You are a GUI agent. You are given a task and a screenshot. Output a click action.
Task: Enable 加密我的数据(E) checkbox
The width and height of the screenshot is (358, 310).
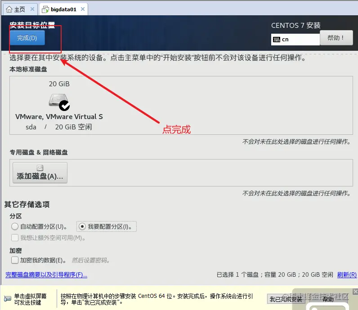15,260
